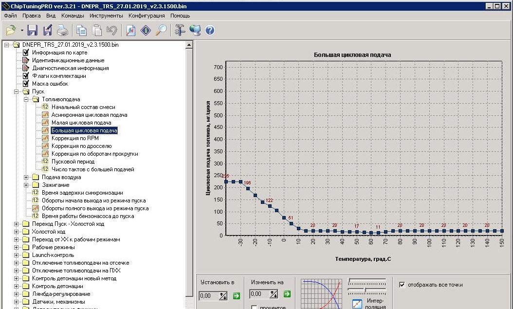
Task: Click the Save As floppy-with-pen icon
Action: click(48, 30)
